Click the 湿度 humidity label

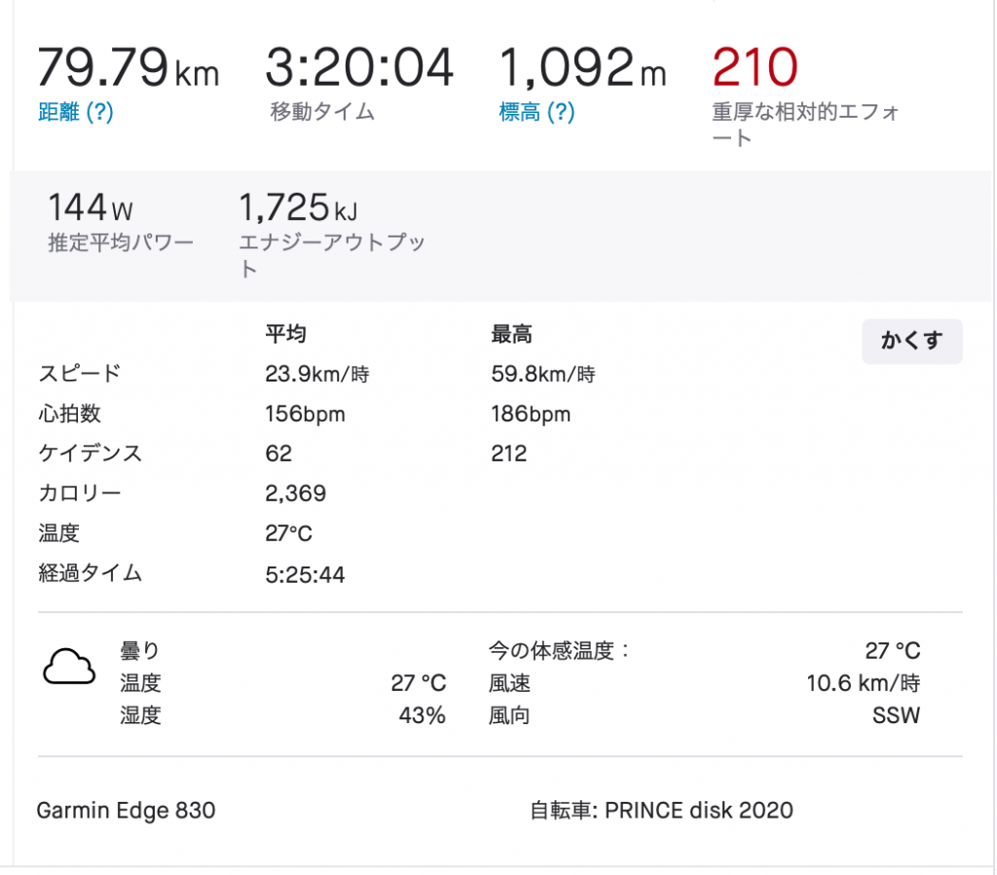pyautogui.click(x=140, y=715)
